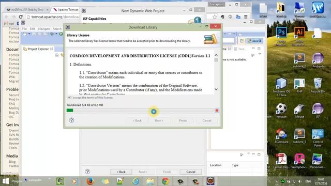Reload the Chrome page

[21, 17]
